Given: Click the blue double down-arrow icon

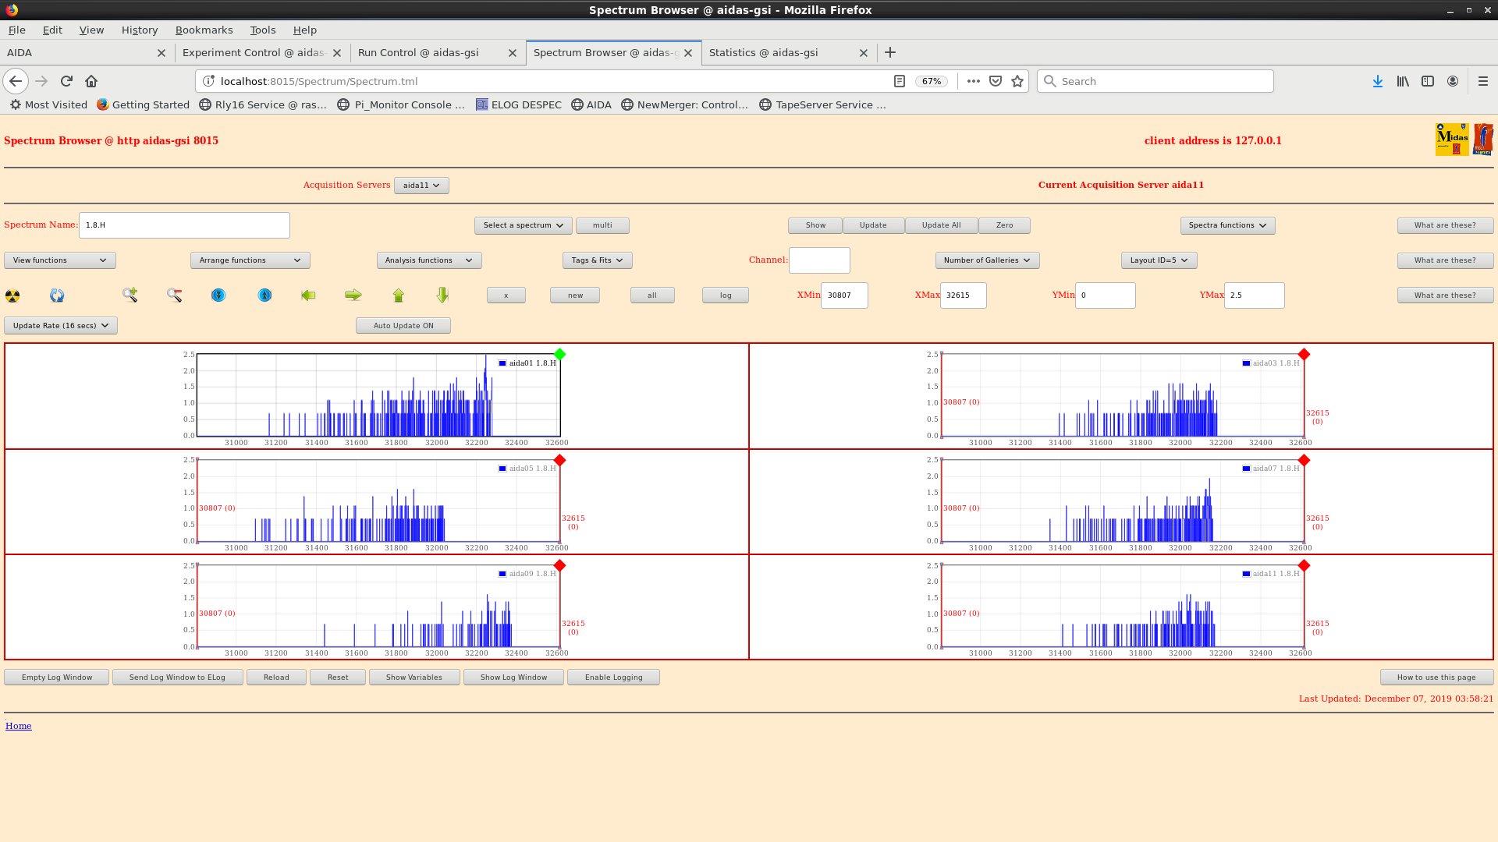Looking at the screenshot, I should 218,295.
